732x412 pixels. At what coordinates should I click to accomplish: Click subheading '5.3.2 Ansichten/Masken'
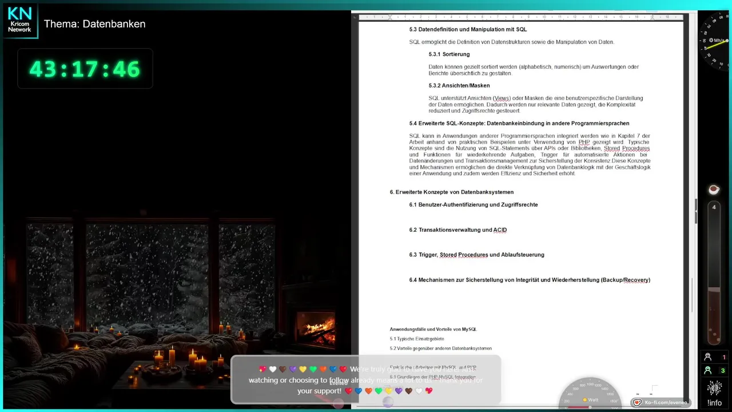point(459,86)
